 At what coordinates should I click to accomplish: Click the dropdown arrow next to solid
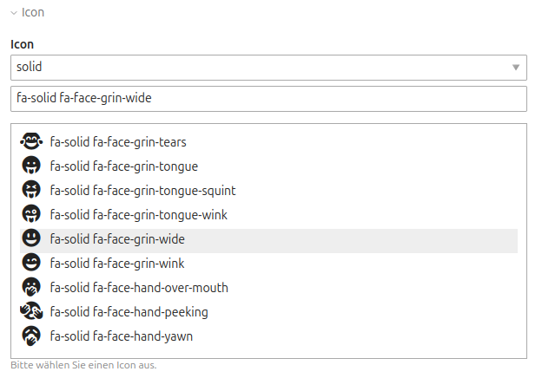516,67
